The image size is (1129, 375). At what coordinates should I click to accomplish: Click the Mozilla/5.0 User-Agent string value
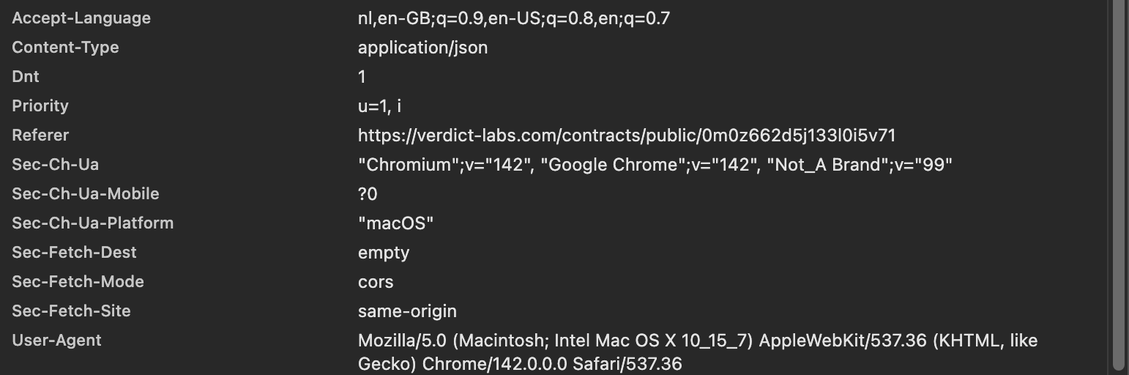[x=697, y=352]
